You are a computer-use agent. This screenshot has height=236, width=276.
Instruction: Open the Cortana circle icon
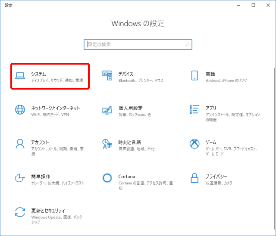point(107,178)
